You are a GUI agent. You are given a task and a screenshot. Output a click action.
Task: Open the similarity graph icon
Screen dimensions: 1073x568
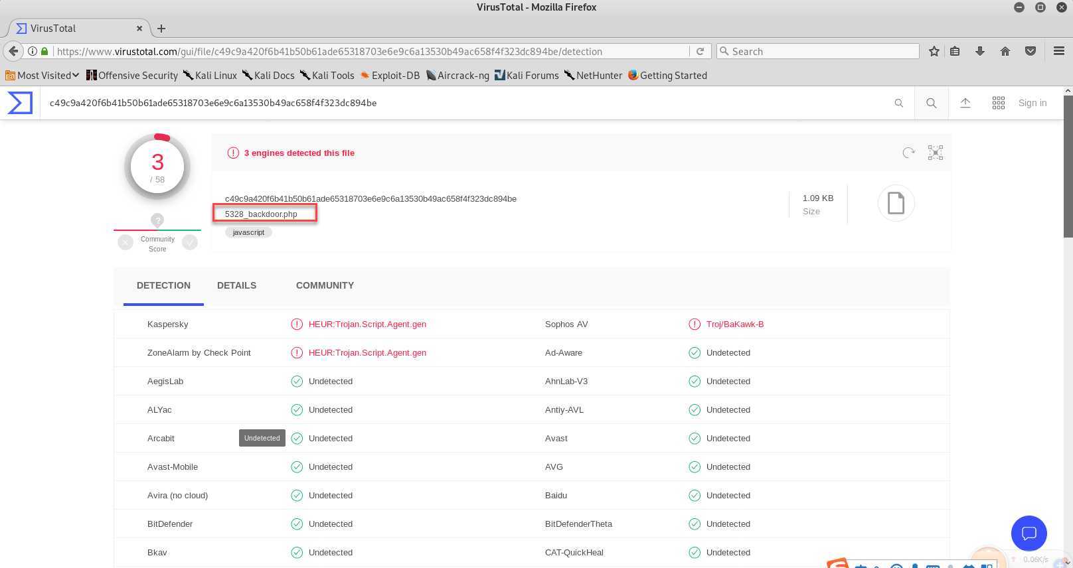click(x=936, y=153)
